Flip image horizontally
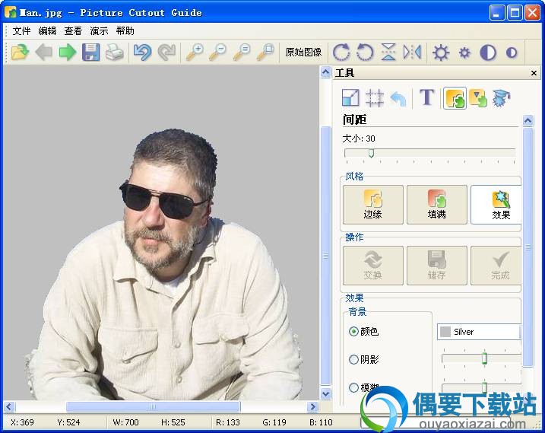 [x=412, y=53]
